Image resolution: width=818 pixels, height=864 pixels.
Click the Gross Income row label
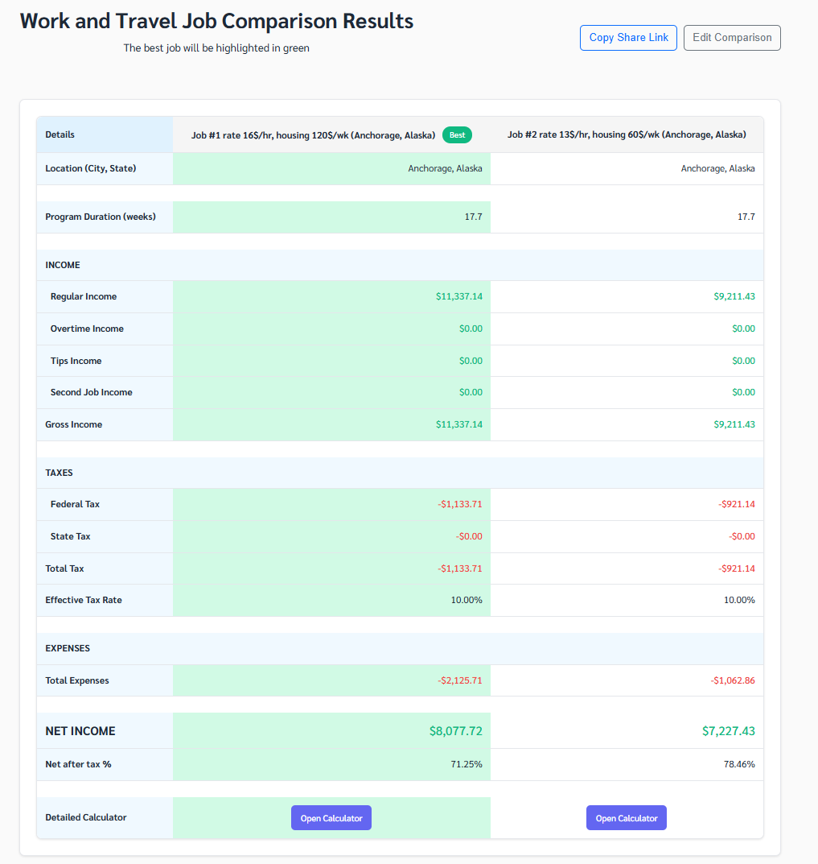(x=74, y=424)
